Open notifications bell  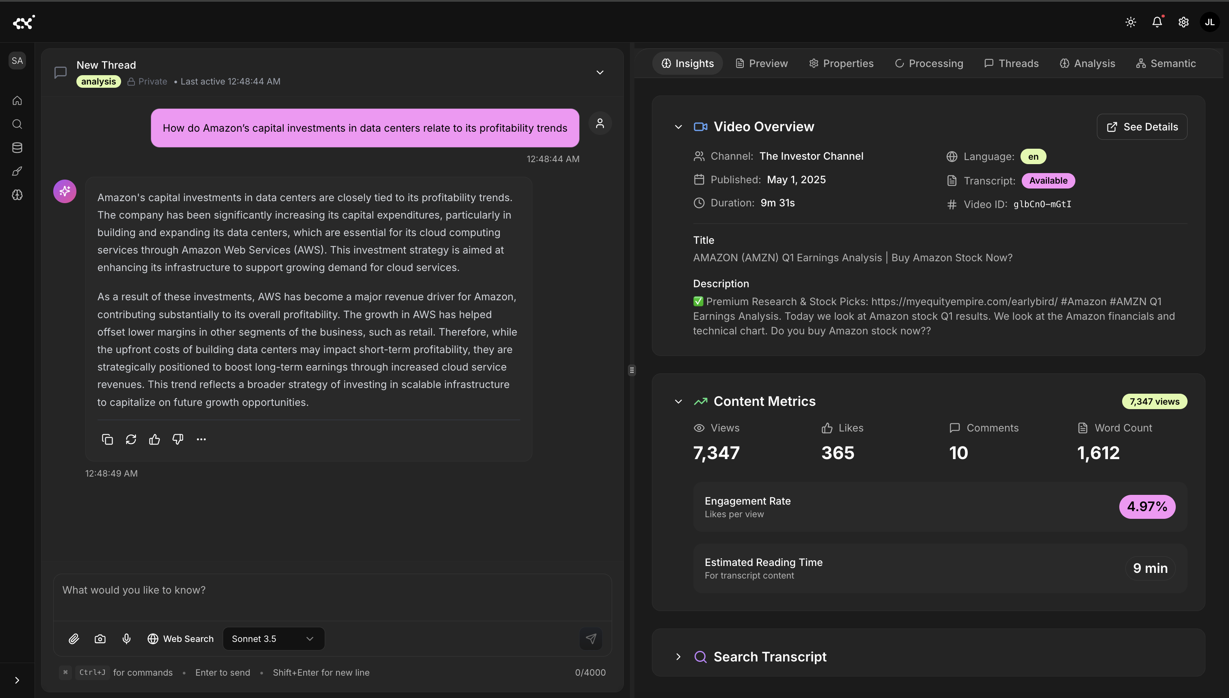pyautogui.click(x=1157, y=22)
